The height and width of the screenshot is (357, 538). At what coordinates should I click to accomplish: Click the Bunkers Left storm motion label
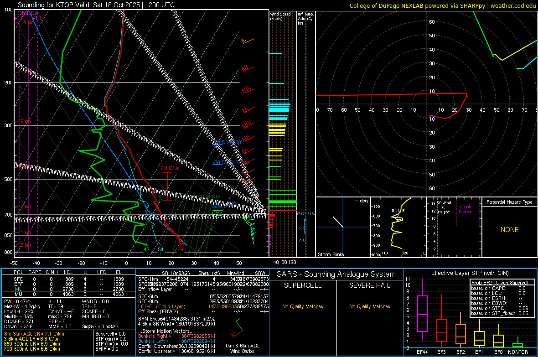coord(153,341)
